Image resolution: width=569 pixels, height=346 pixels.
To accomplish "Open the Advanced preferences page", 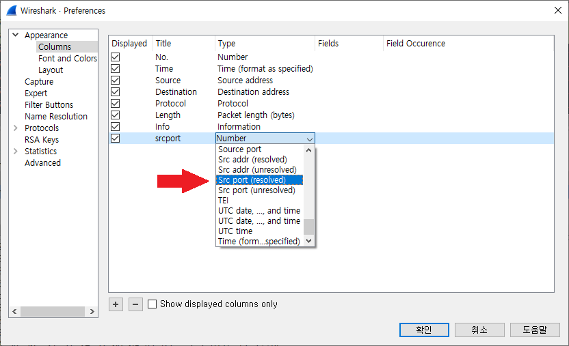I will (42, 162).
